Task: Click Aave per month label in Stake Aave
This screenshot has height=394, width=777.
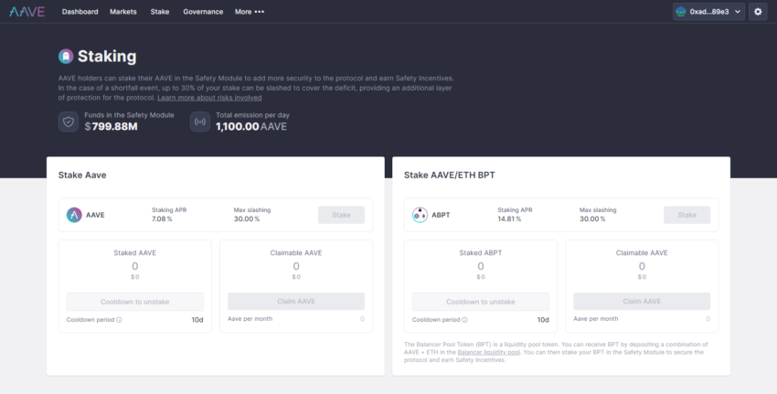Action: click(250, 319)
